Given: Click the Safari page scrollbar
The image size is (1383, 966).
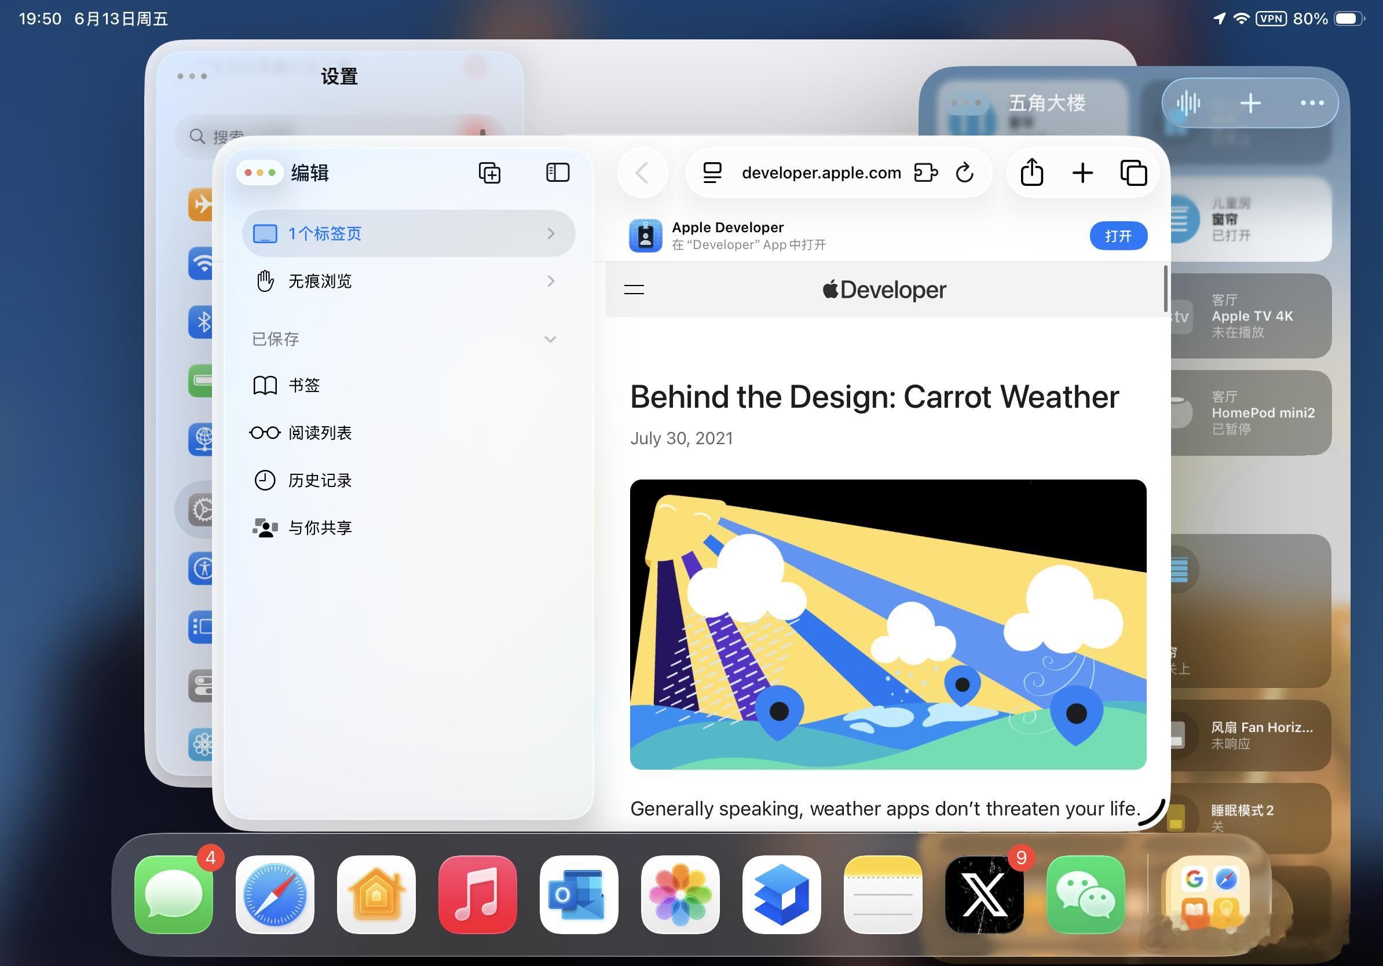Looking at the screenshot, I should click(1166, 289).
